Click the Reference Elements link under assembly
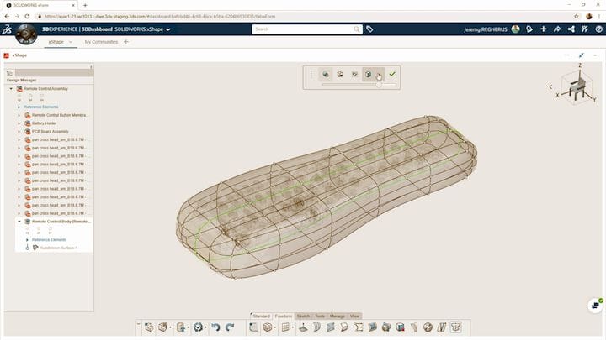The width and height of the screenshot is (606, 340). click(40, 107)
